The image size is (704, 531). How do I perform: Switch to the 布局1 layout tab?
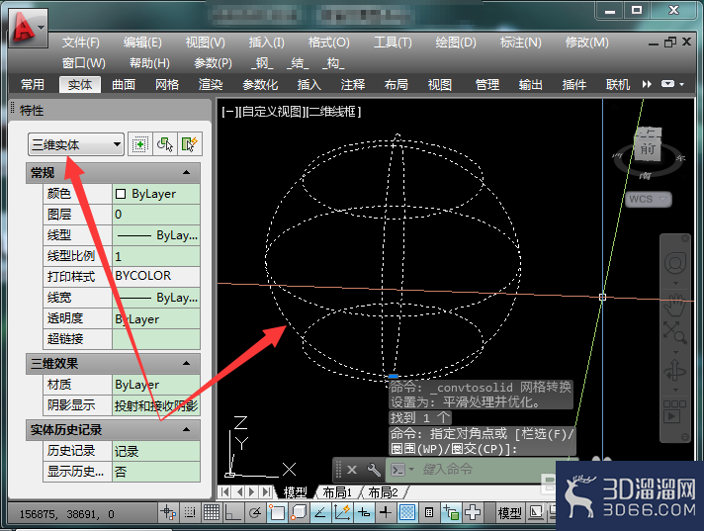tap(337, 492)
